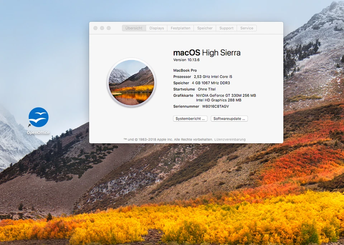Viewport: 344px width, 245px height.
Task: Switch to the Displays tab
Action: coord(157,28)
